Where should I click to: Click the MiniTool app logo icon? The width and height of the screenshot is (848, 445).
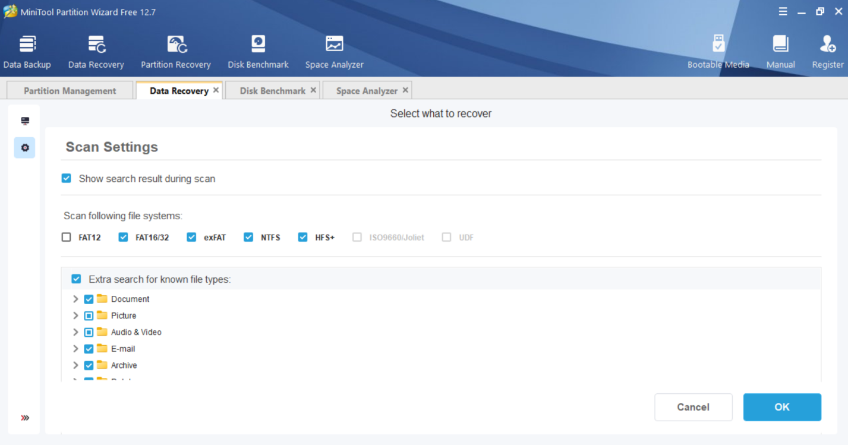10,12
